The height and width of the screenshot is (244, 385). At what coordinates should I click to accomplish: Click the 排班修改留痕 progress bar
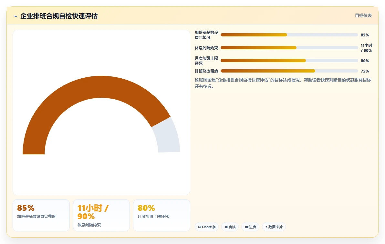(x=289, y=71)
